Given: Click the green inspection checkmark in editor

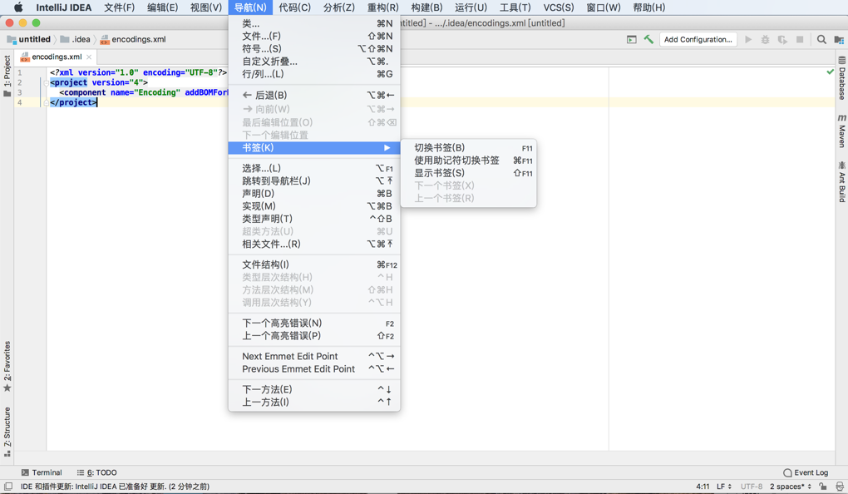Looking at the screenshot, I should click(x=831, y=72).
